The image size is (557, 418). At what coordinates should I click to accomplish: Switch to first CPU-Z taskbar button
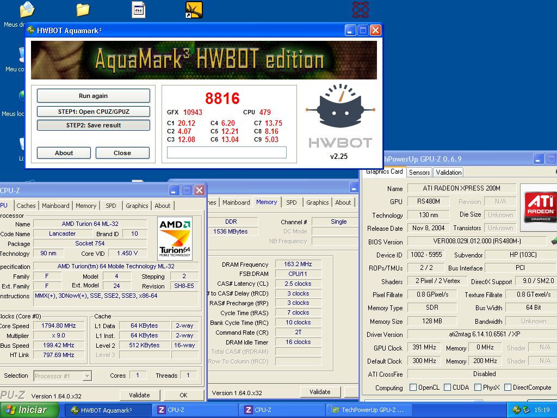tap(196, 410)
